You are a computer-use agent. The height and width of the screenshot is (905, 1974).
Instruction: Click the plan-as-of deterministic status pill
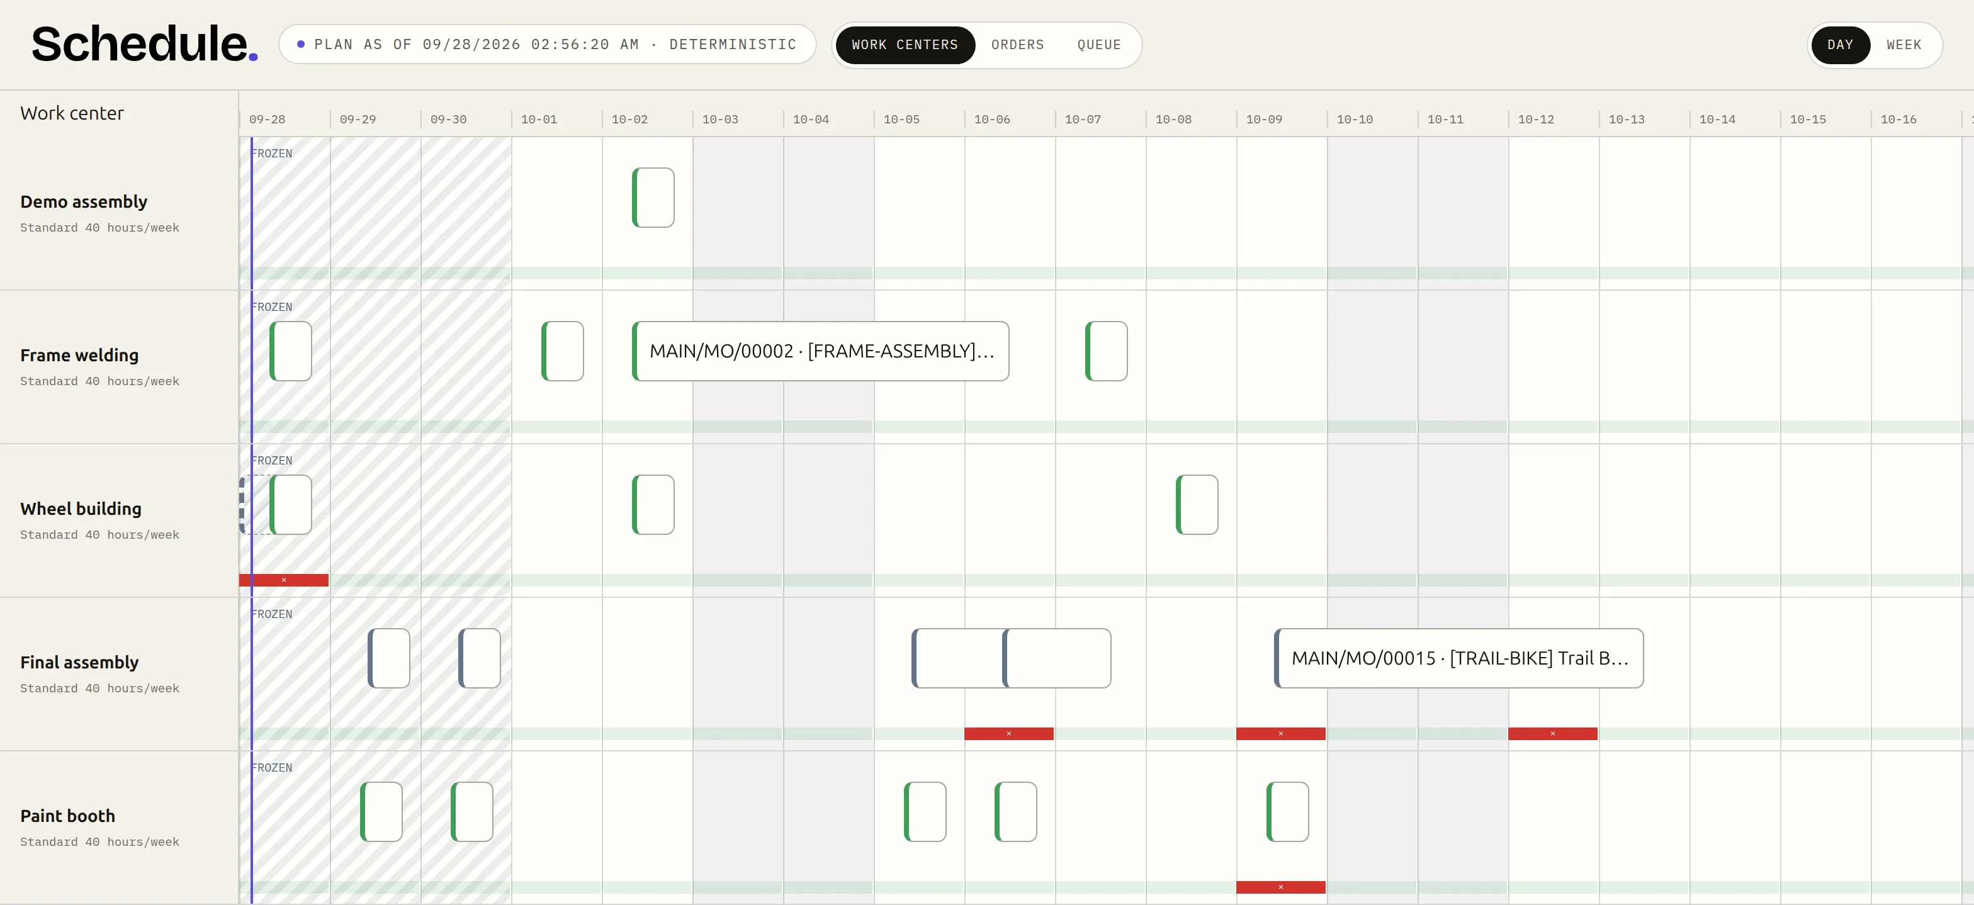click(547, 45)
